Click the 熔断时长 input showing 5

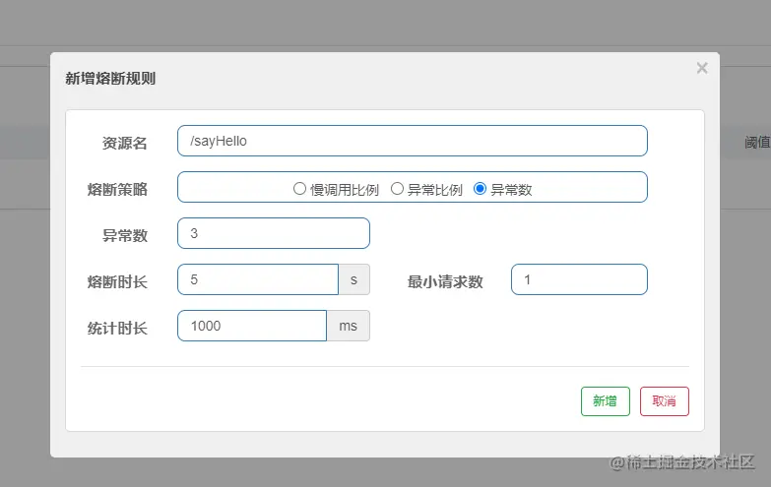pyautogui.click(x=258, y=279)
